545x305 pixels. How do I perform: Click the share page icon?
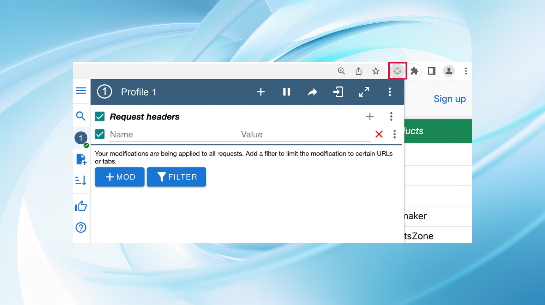tap(358, 71)
